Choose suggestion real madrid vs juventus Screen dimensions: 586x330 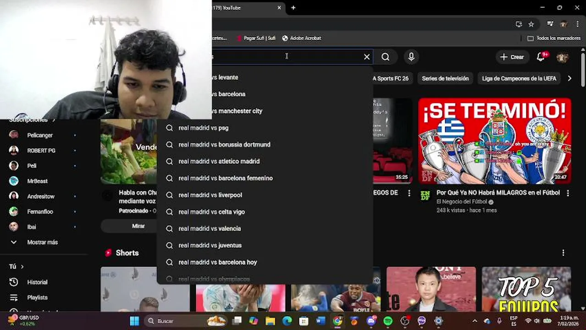[x=265, y=245]
